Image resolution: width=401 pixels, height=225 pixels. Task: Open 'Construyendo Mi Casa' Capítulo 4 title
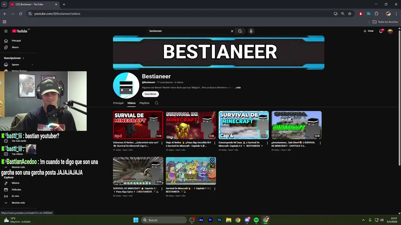point(241,144)
